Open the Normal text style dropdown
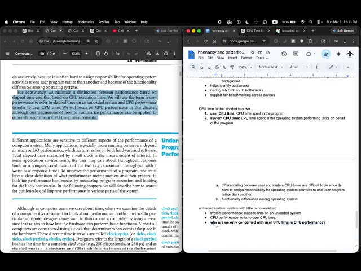Image resolution: width=361 pixels, height=271 pixels. [271, 67]
